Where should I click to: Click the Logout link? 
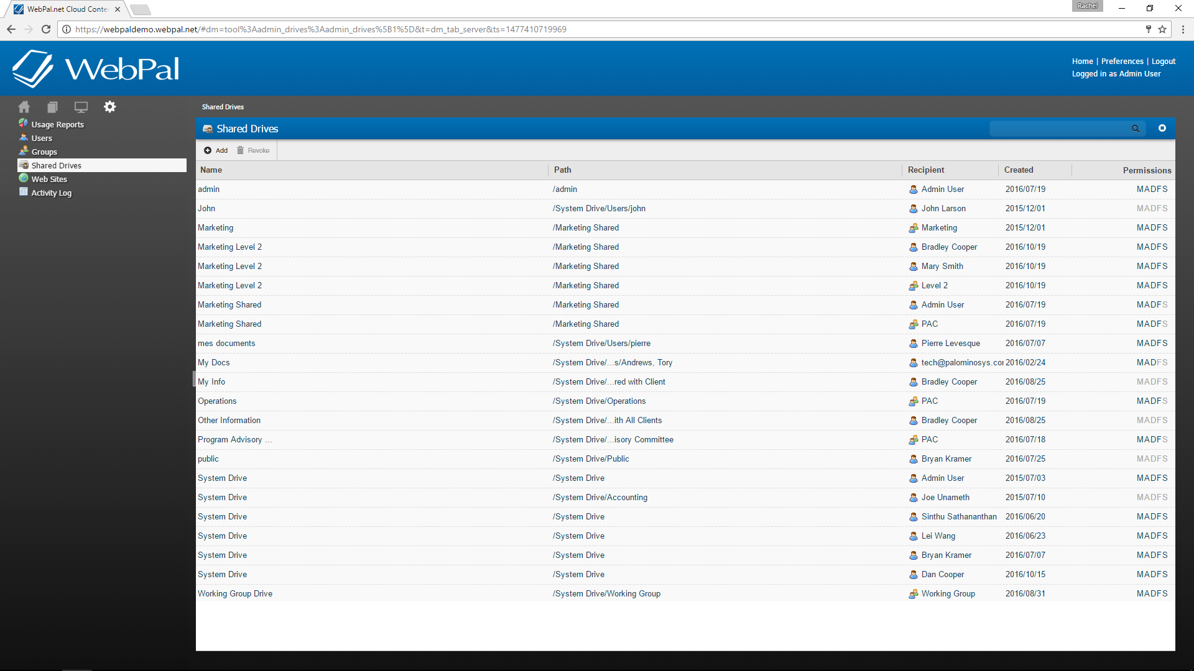click(1163, 61)
